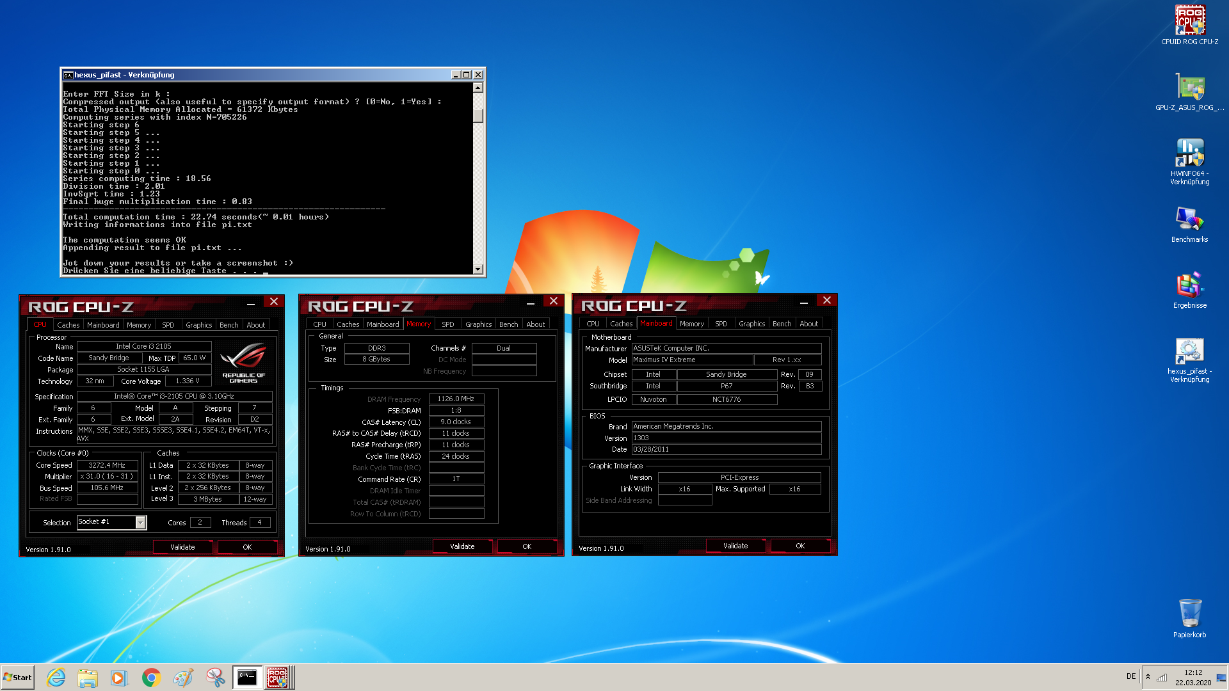Open Graphics tab in left CPU-Z window
The image size is (1229, 691).
pyautogui.click(x=199, y=325)
